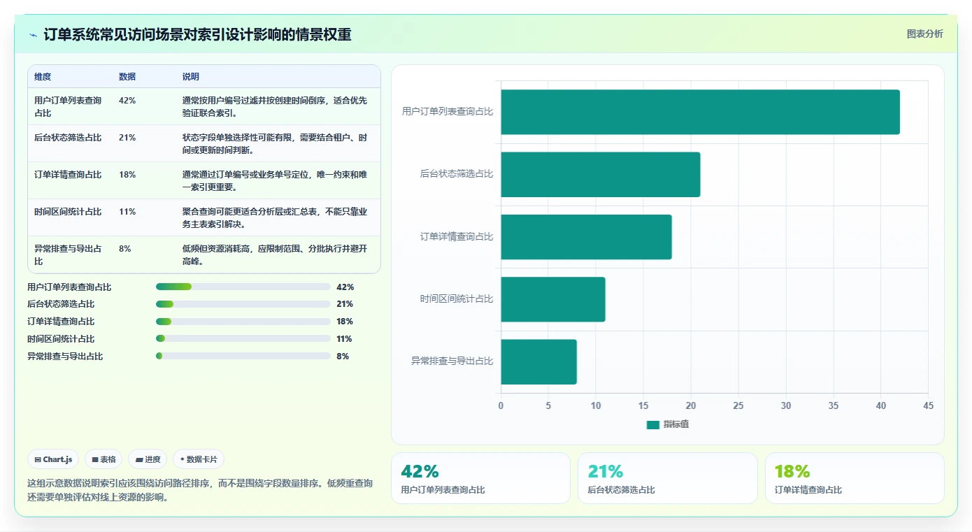Toggle the 指标值 legend color box
This screenshot has height=532, width=972.
pos(653,424)
